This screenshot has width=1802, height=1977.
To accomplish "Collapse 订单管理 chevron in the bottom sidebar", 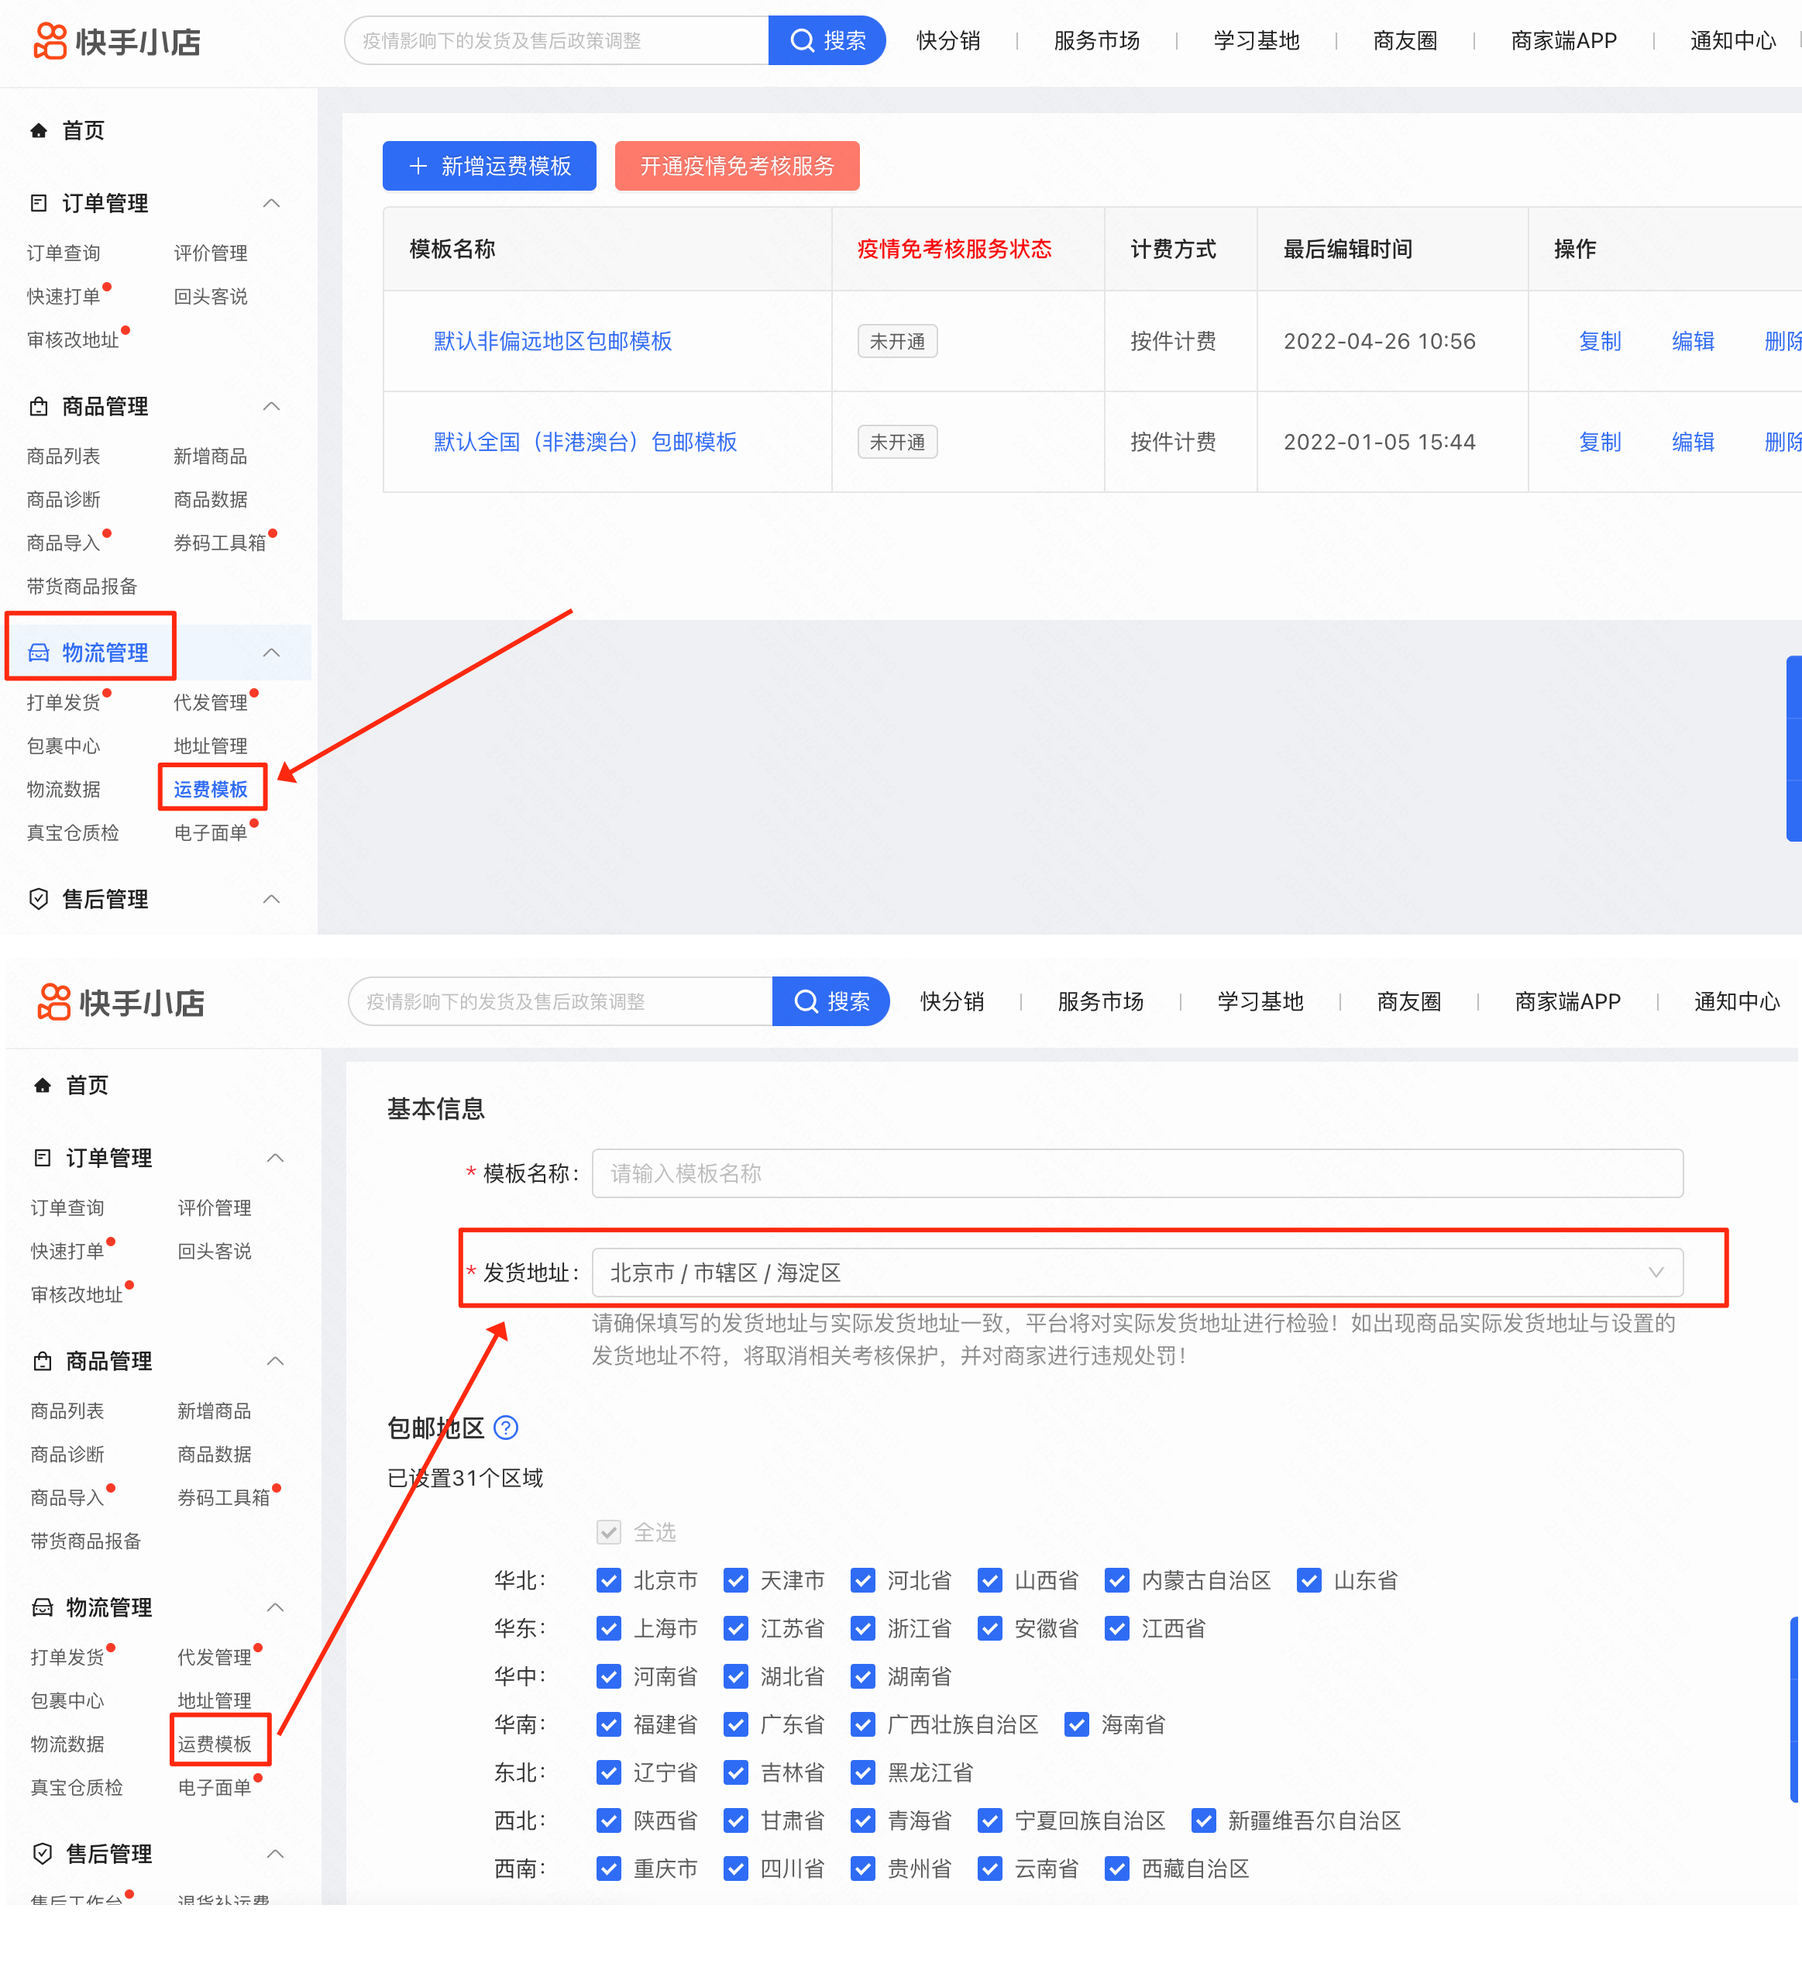I will tap(276, 1157).
